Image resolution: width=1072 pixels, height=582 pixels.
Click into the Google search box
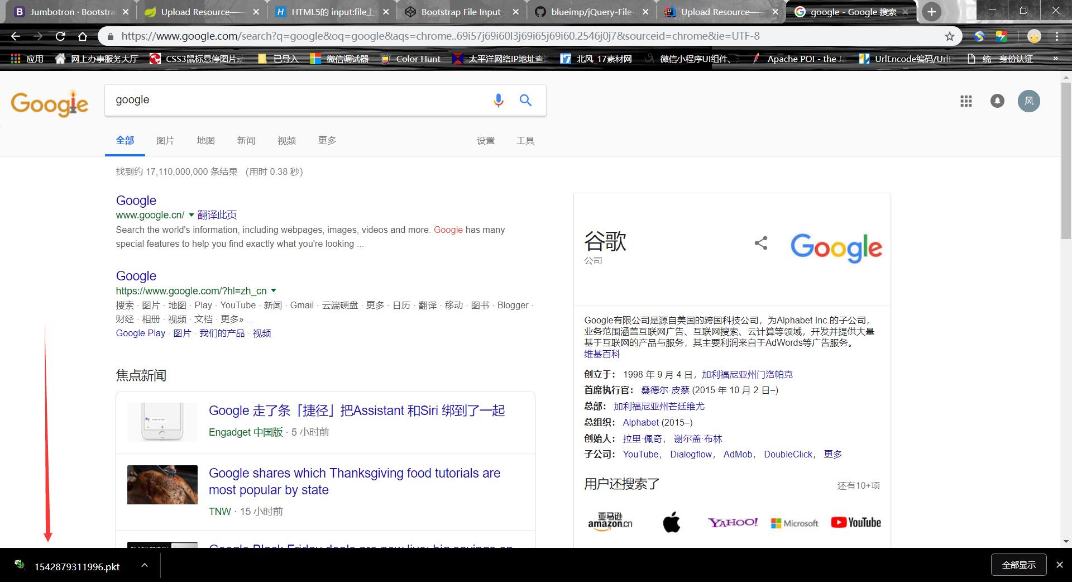click(x=296, y=101)
